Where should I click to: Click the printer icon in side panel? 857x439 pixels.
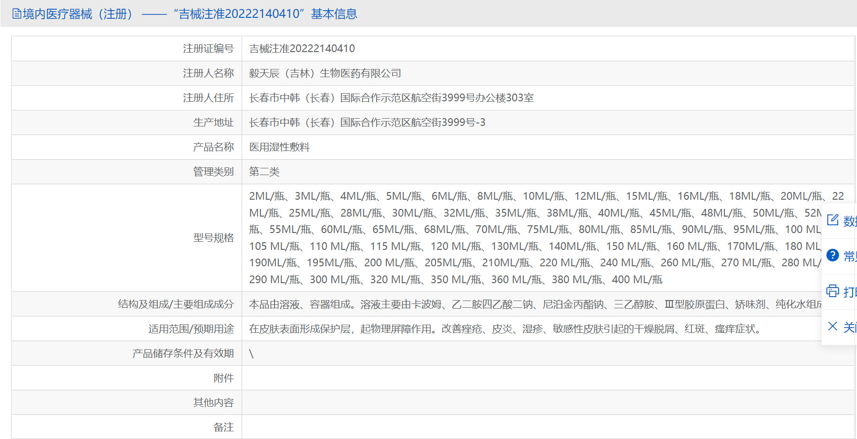pos(833,291)
